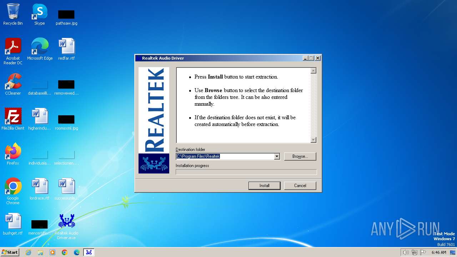Select the redfar.rtf document icon
This screenshot has height=257, width=457.
coord(66,49)
